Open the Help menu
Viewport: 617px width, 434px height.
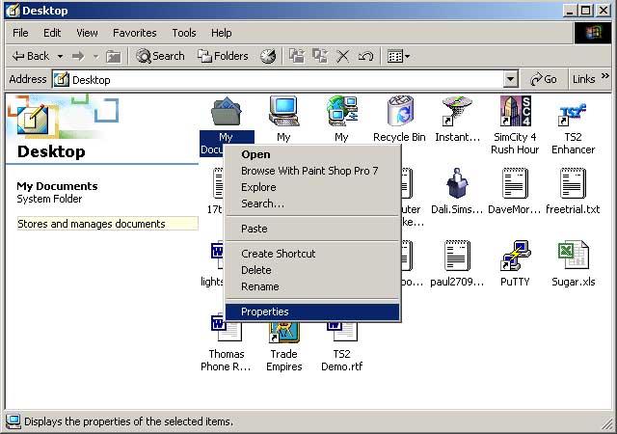point(221,33)
